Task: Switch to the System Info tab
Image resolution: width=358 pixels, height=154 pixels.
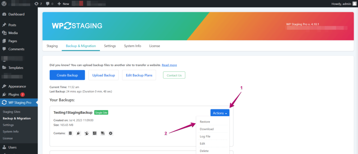Action: [x=133, y=46]
